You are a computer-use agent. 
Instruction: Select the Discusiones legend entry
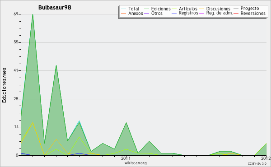coord(218,9)
